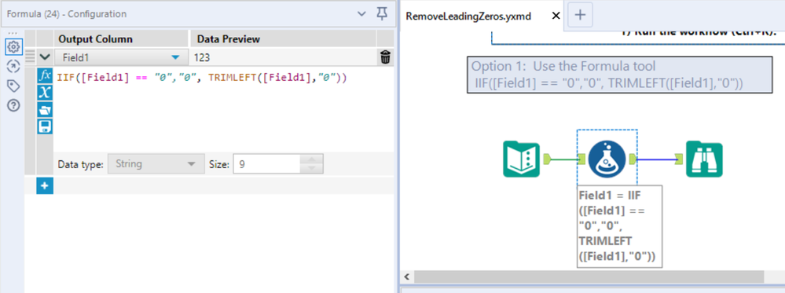785x293 pixels.
Task: Decrease the Size value with down arrow
Action: click(x=311, y=169)
